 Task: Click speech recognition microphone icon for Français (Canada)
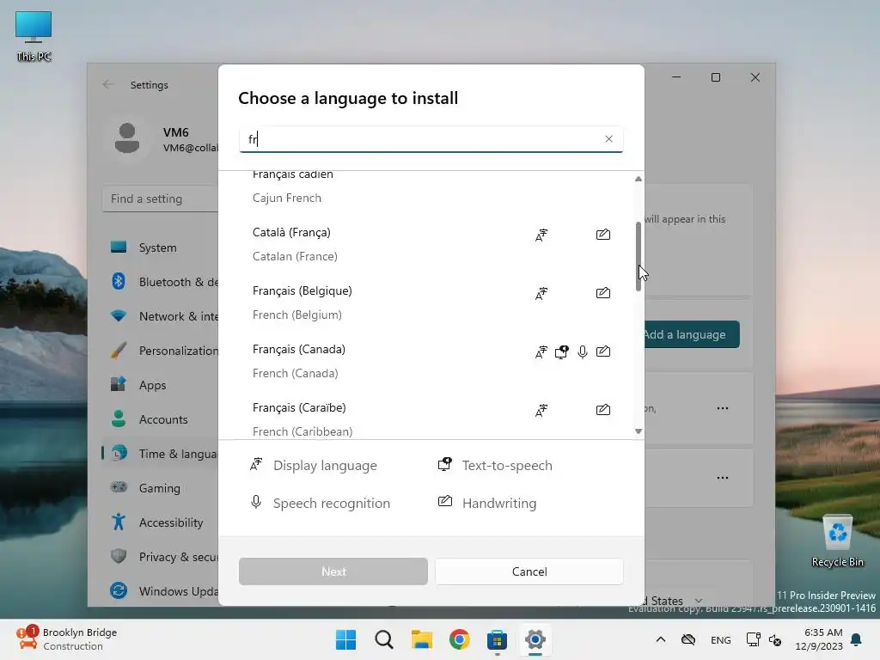[583, 351]
